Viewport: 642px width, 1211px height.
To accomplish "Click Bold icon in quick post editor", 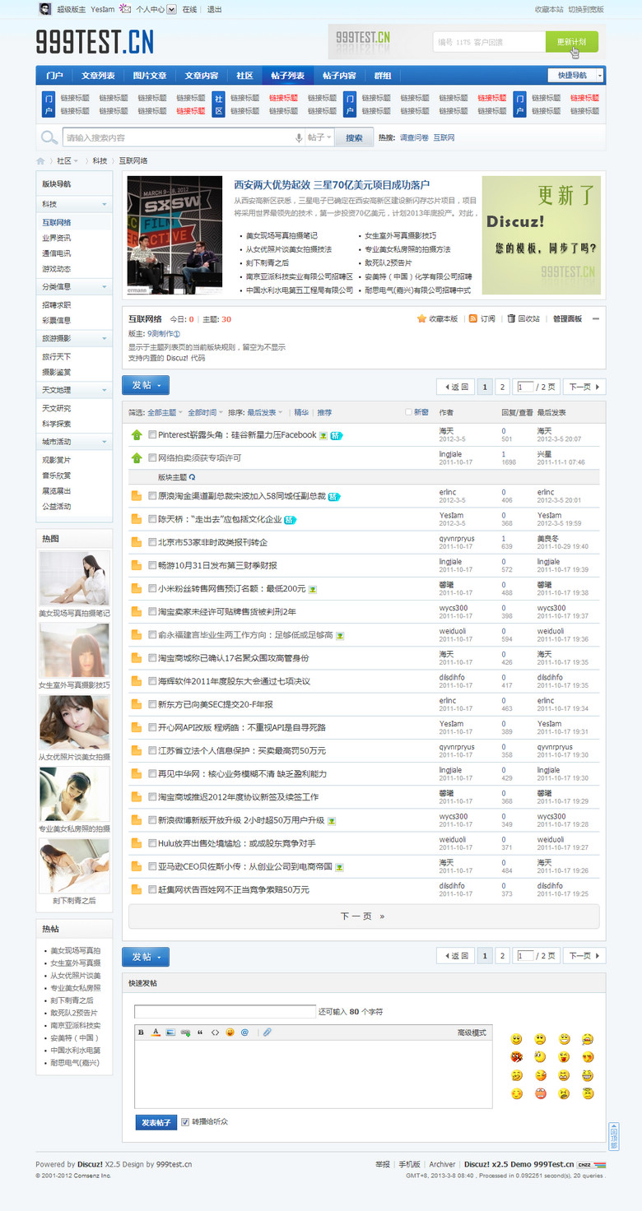I will 141,1032.
